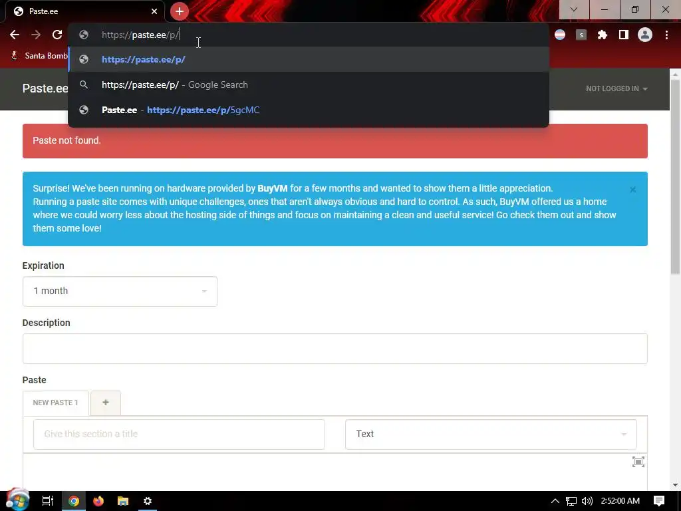Open the Santa Bomb bookmark

click(39, 56)
